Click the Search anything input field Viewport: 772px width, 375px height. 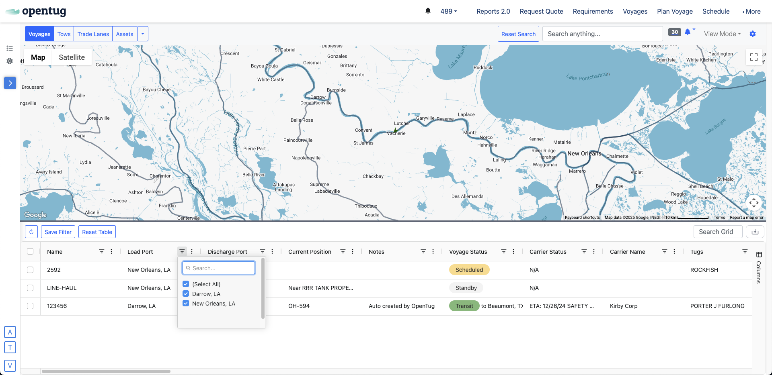602,34
